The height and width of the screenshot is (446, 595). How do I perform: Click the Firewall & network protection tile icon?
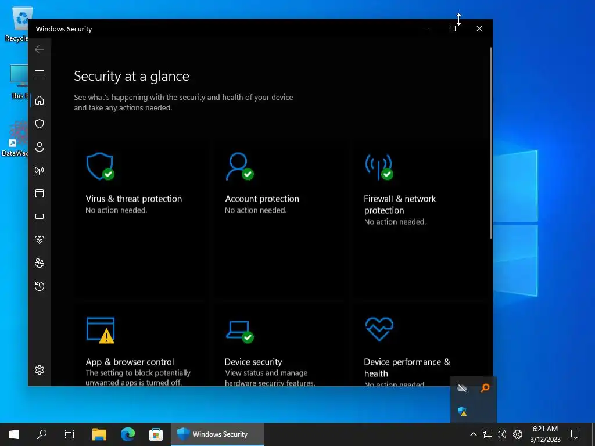pyautogui.click(x=379, y=167)
